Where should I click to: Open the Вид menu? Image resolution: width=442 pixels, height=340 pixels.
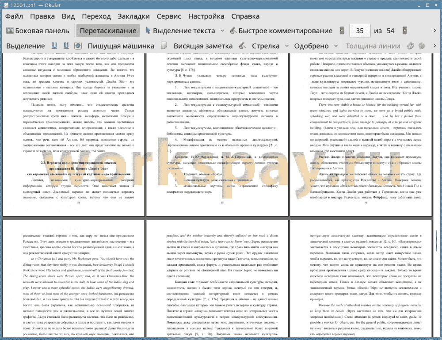tap(68, 16)
